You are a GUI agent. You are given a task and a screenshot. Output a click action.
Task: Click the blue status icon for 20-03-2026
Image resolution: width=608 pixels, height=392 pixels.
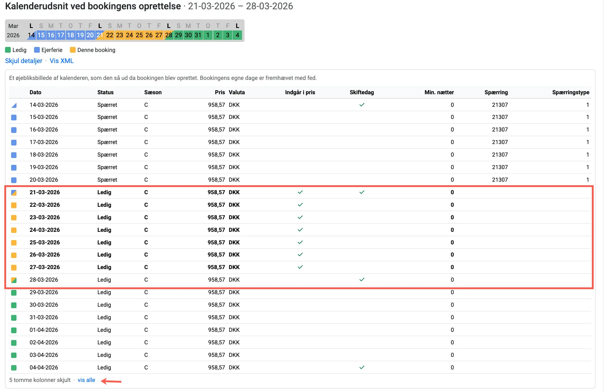(14, 180)
